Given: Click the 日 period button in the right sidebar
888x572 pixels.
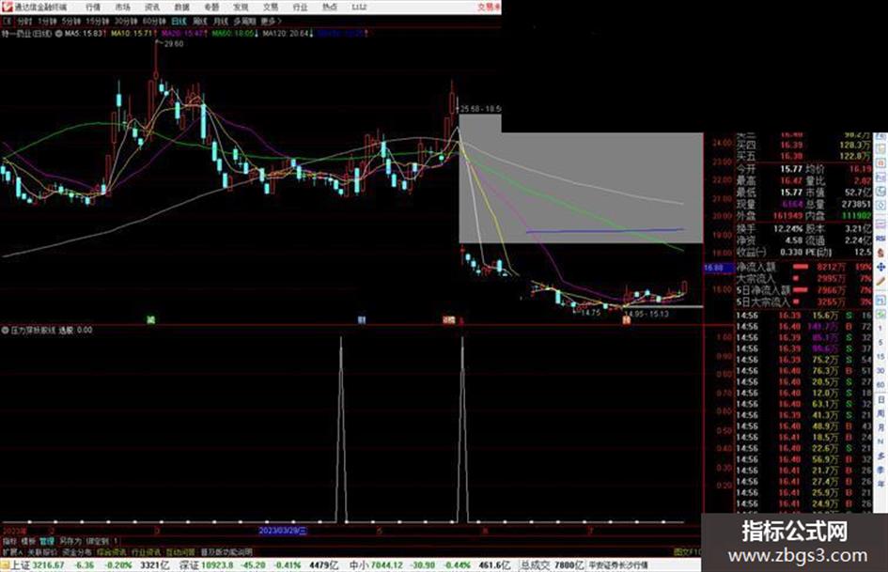Looking at the screenshot, I should (x=880, y=399).
